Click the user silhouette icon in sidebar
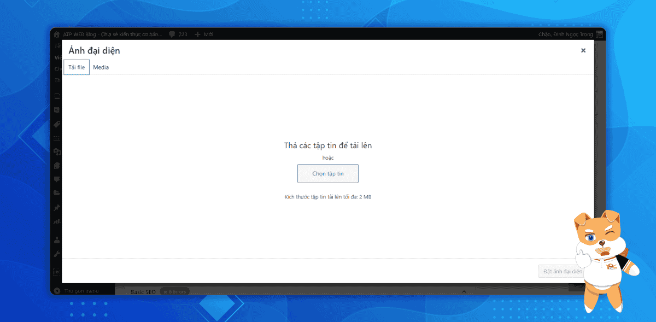 tap(57, 239)
